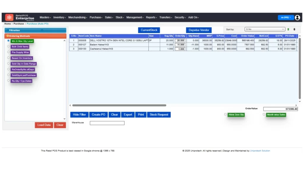This screenshot has width=304, height=171.
Task: Open the Uniprotech Solution footer link
Action: (260, 151)
